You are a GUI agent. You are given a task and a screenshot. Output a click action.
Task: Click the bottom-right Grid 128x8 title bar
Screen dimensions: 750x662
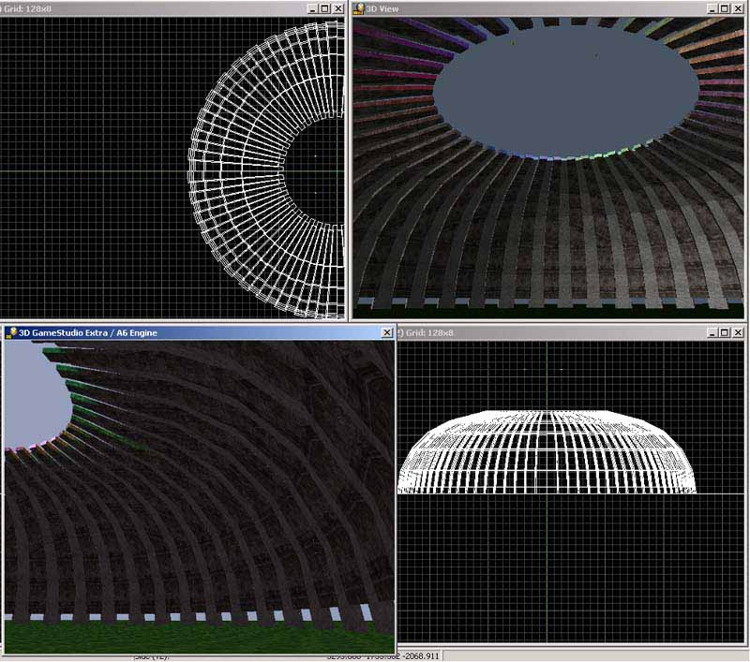(562, 332)
